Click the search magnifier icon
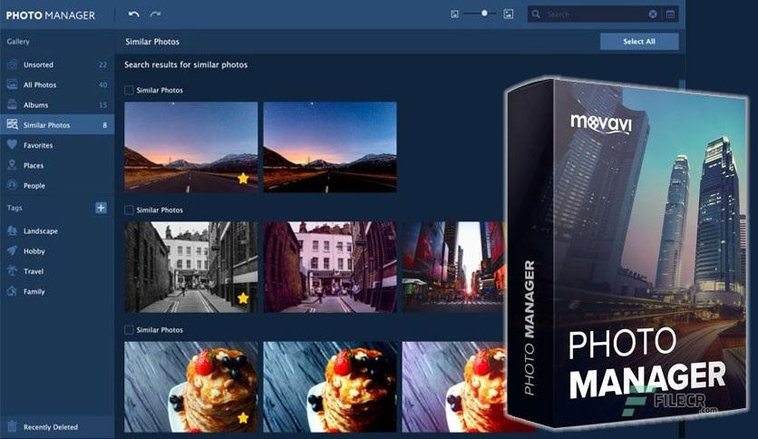 click(536, 15)
